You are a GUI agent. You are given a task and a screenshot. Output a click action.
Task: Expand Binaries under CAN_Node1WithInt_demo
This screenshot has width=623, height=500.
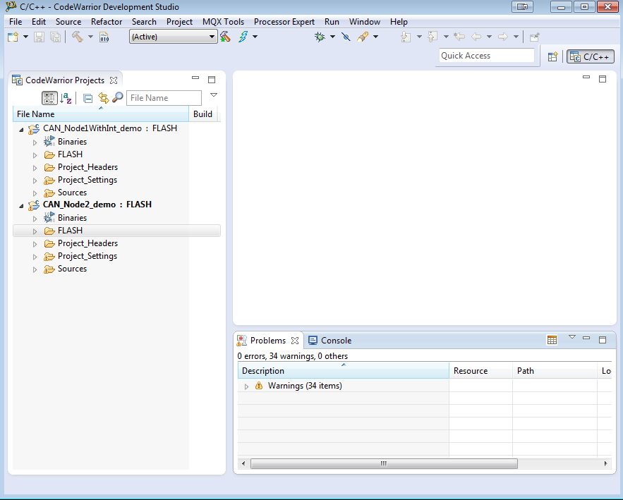[35, 142]
